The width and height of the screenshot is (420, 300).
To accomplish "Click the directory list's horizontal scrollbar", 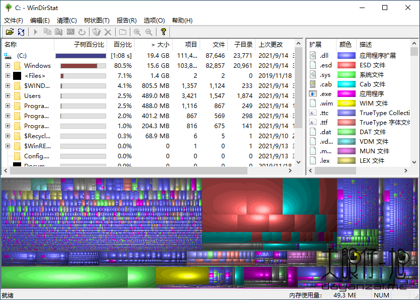I will 148,170.
